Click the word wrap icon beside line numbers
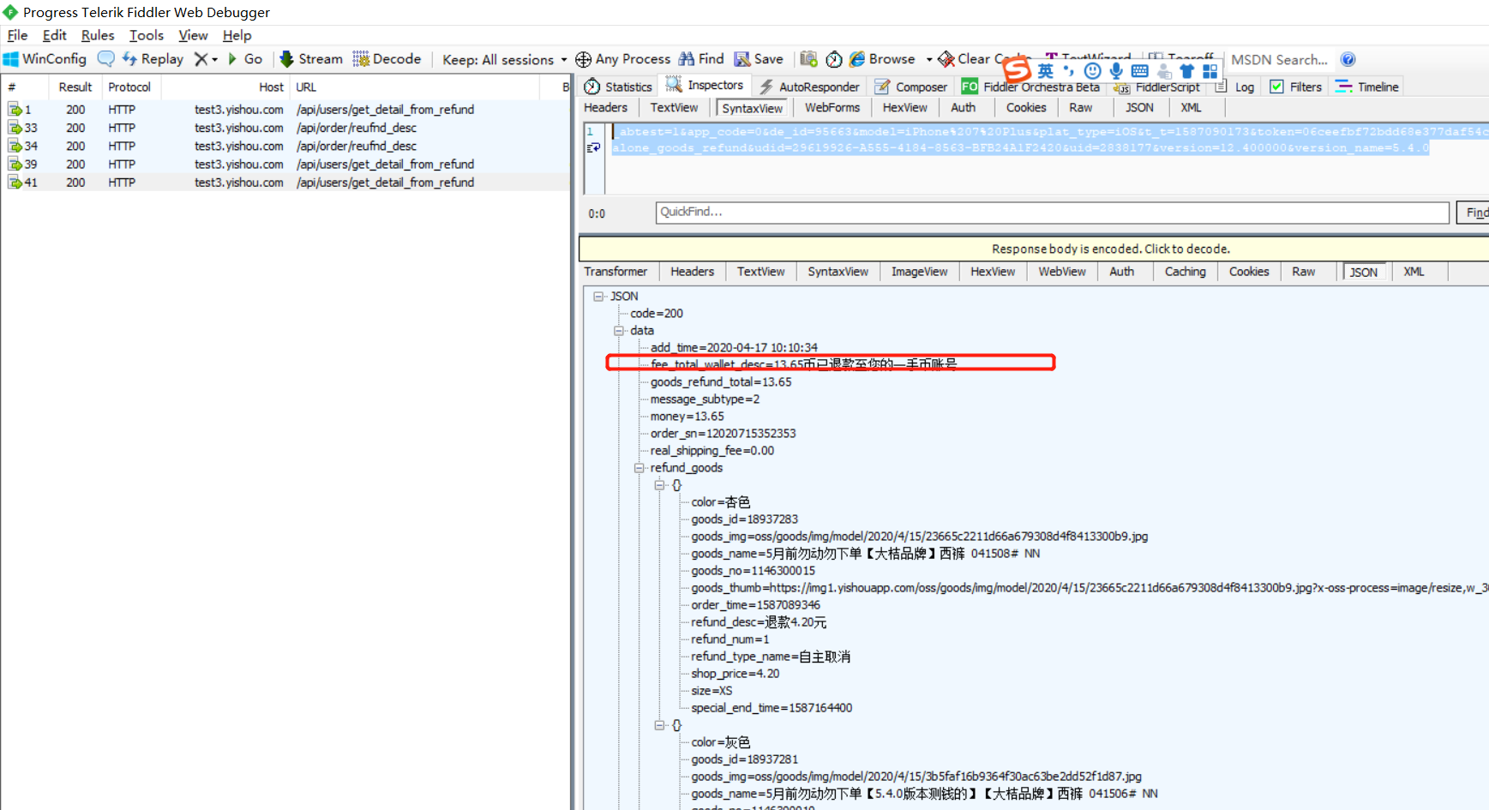This screenshot has width=1489, height=810. (x=592, y=148)
